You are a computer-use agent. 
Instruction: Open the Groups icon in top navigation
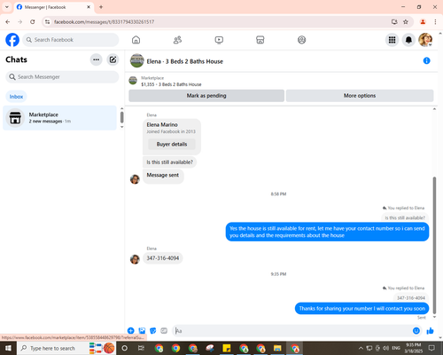tap(301, 40)
